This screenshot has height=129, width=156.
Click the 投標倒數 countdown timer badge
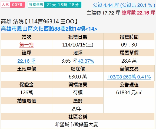55,5
